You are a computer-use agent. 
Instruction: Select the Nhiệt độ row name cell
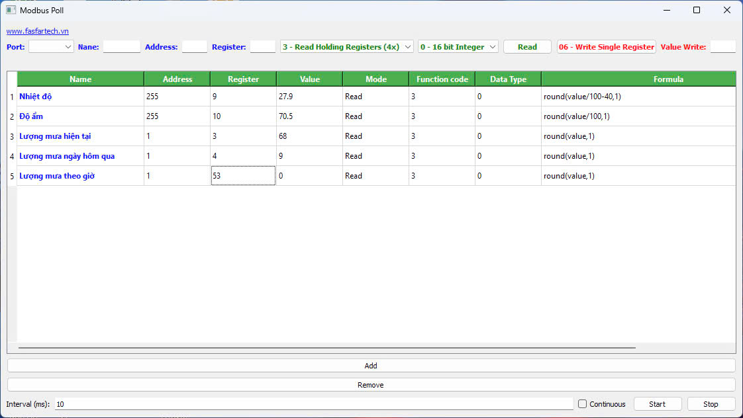click(80, 97)
